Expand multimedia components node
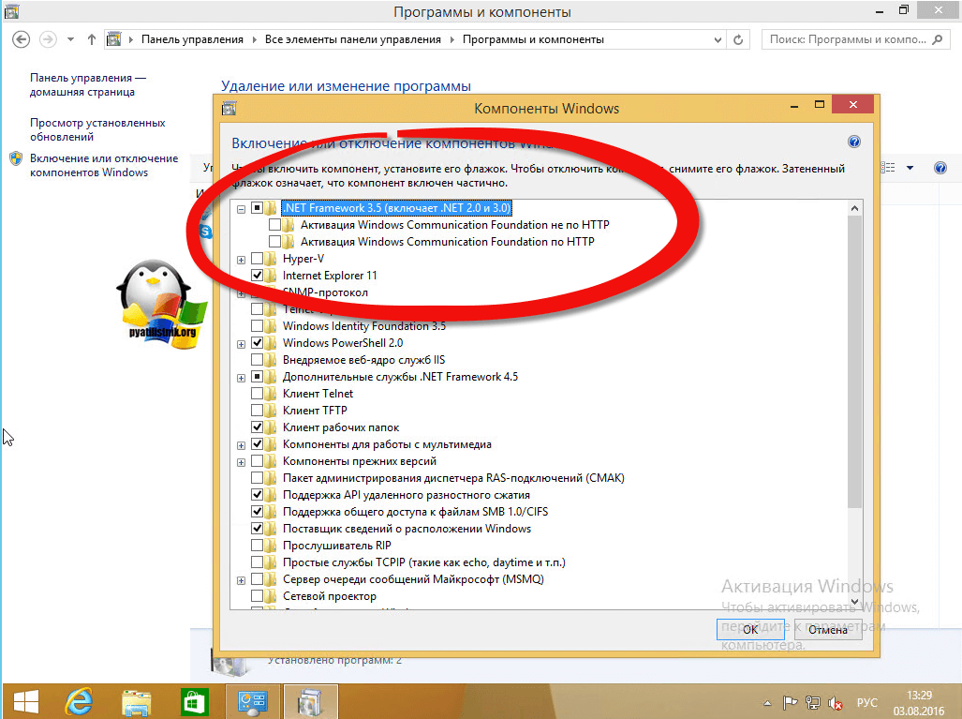Image resolution: width=962 pixels, height=719 pixels. [241, 445]
